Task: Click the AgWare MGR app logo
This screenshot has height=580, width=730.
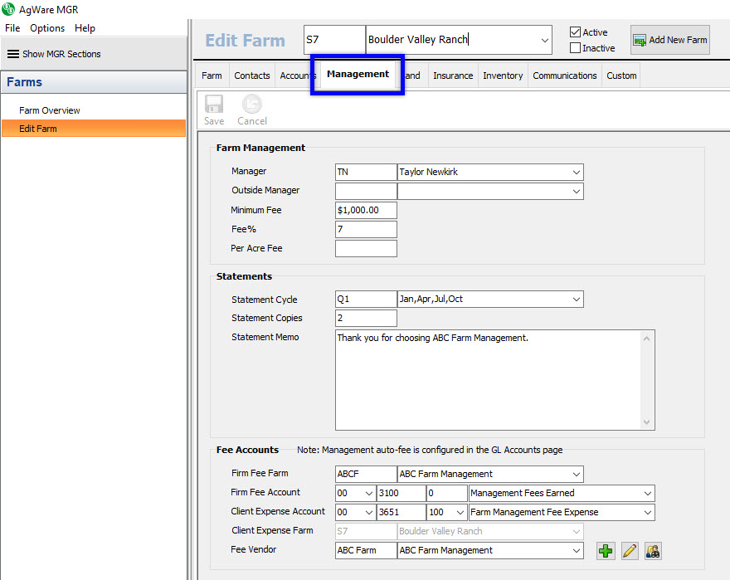Action: (9, 9)
